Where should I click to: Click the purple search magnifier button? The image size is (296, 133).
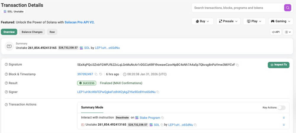coord(287,8)
